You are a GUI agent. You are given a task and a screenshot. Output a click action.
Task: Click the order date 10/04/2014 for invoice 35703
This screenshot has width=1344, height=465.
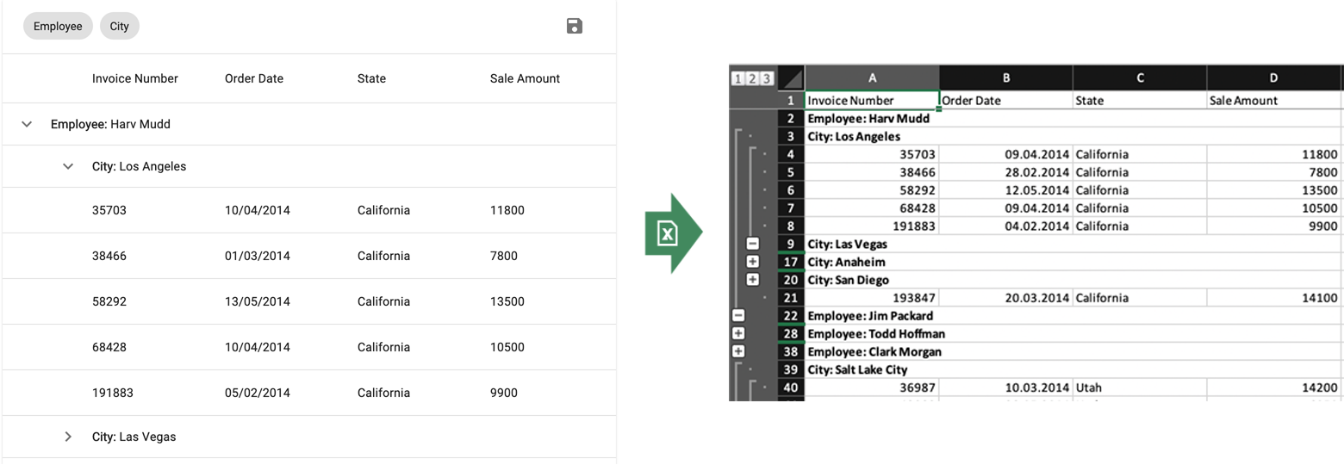pos(258,210)
